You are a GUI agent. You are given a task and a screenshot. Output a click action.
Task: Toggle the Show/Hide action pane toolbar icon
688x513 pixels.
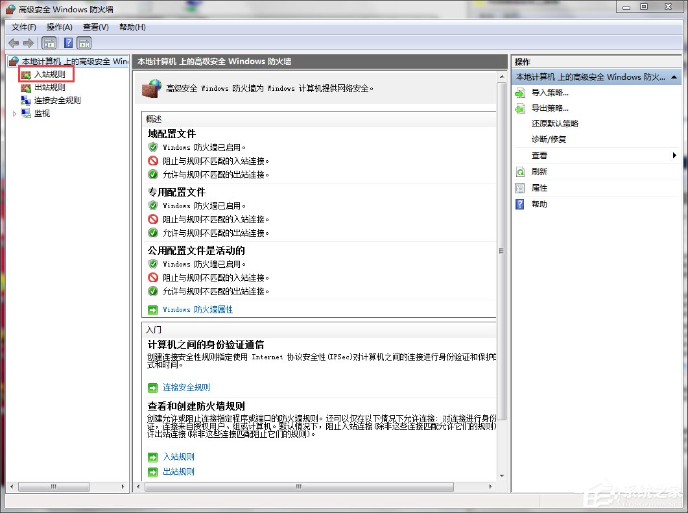pyautogui.click(x=84, y=43)
